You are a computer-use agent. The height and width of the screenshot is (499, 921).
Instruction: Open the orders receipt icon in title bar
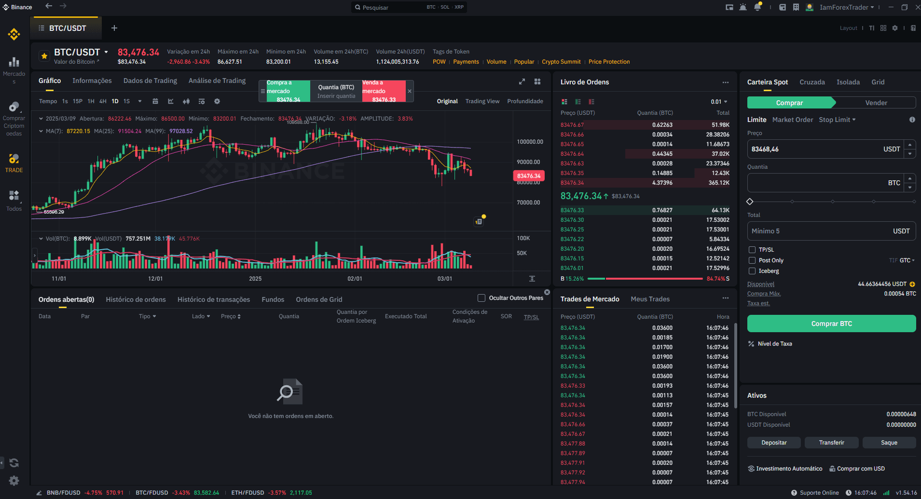click(x=796, y=7)
